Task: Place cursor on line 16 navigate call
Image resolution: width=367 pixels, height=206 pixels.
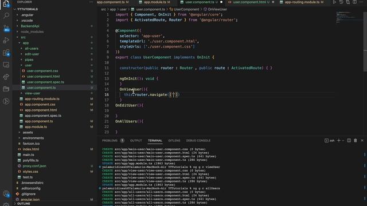Action: (x=151, y=94)
